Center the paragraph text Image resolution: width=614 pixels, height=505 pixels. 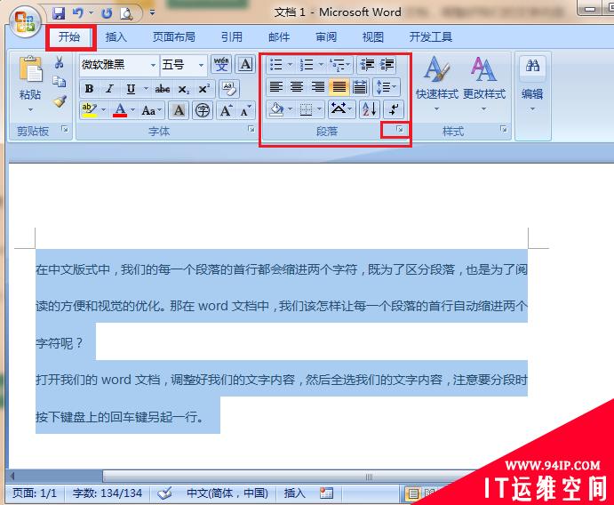[x=297, y=86]
